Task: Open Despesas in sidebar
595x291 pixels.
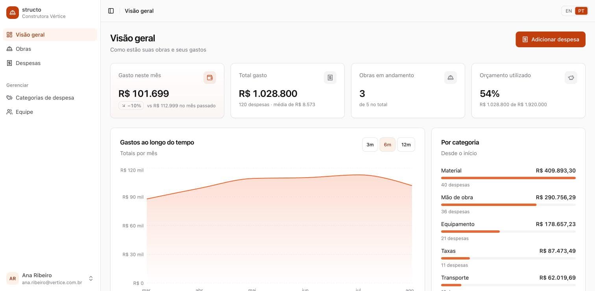Action: point(50,63)
